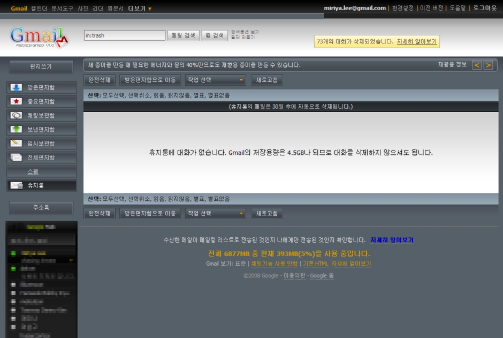Click 별표없음 in the lower selection bar
Viewport: 503px width, 338px height.
click(219, 199)
